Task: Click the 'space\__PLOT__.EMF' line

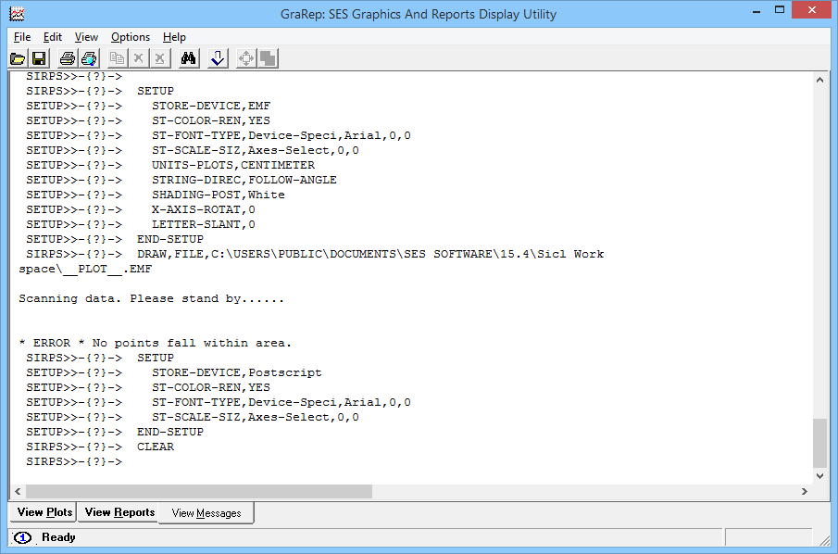Action: tap(85, 269)
